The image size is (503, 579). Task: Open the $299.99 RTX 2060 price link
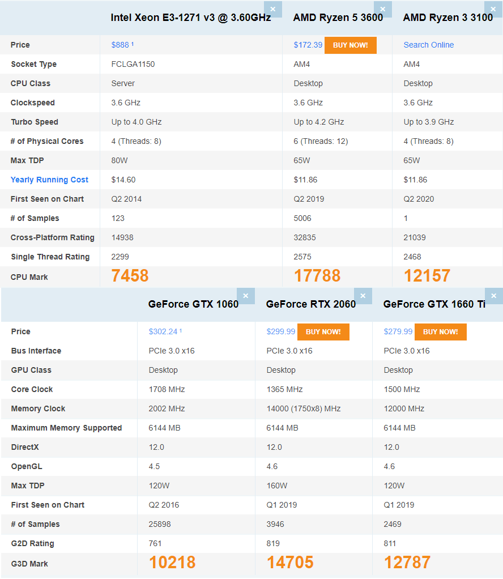(x=281, y=331)
